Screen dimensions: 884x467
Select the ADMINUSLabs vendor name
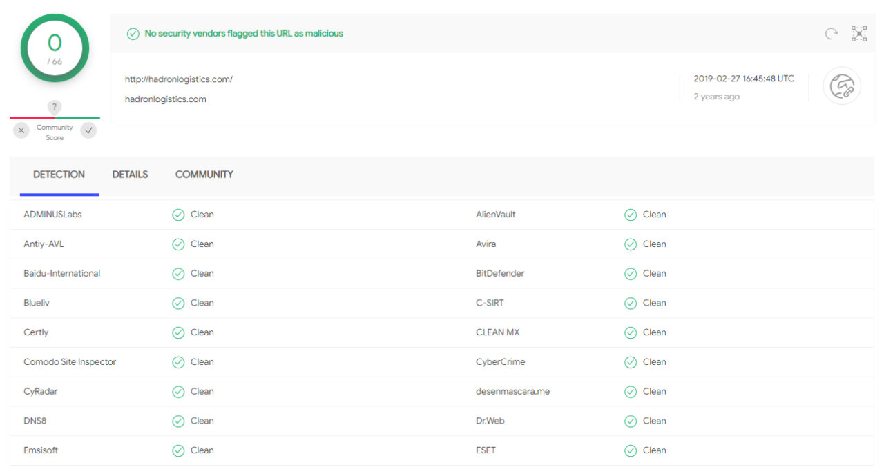[x=52, y=215]
